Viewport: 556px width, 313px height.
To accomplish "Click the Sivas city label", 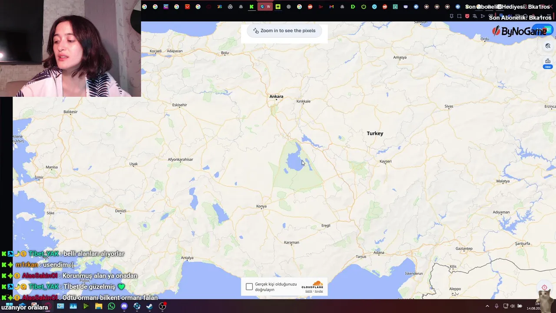I will (x=449, y=107).
